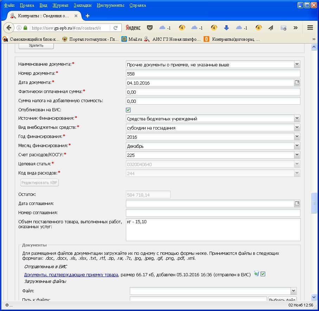Click the Удалить button
Viewport: 319px width, 311px height.
point(36,46)
